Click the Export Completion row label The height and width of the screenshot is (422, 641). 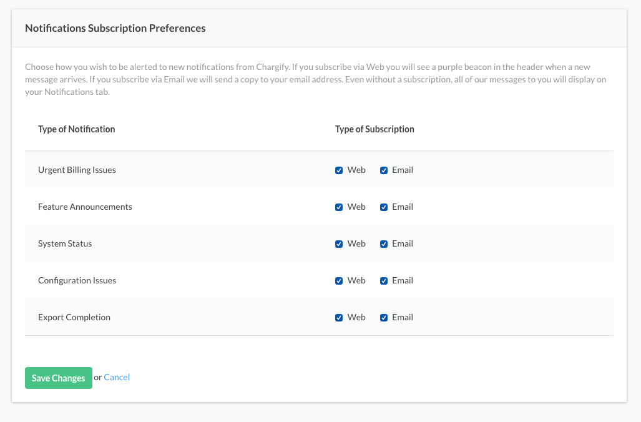tap(74, 317)
